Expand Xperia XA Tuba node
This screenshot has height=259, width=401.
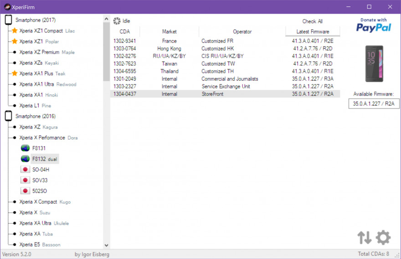click(15, 233)
